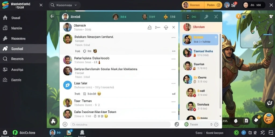Click the winking emoji under last message
This screenshot has width=275, height=137.
[106, 116]
